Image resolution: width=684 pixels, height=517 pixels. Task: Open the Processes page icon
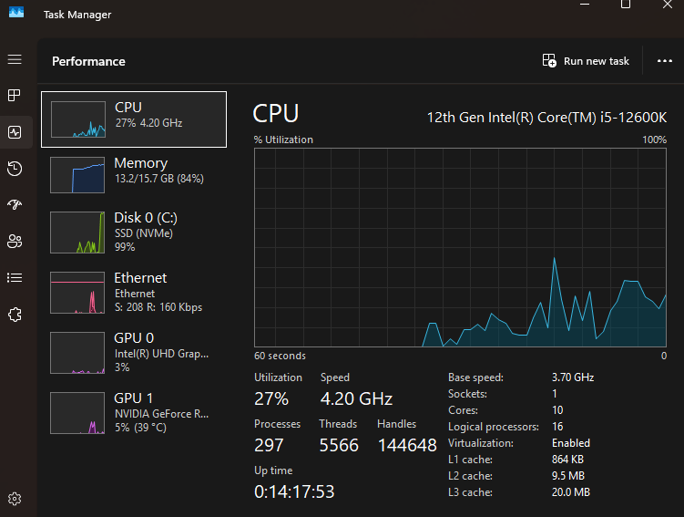[15, 95]
